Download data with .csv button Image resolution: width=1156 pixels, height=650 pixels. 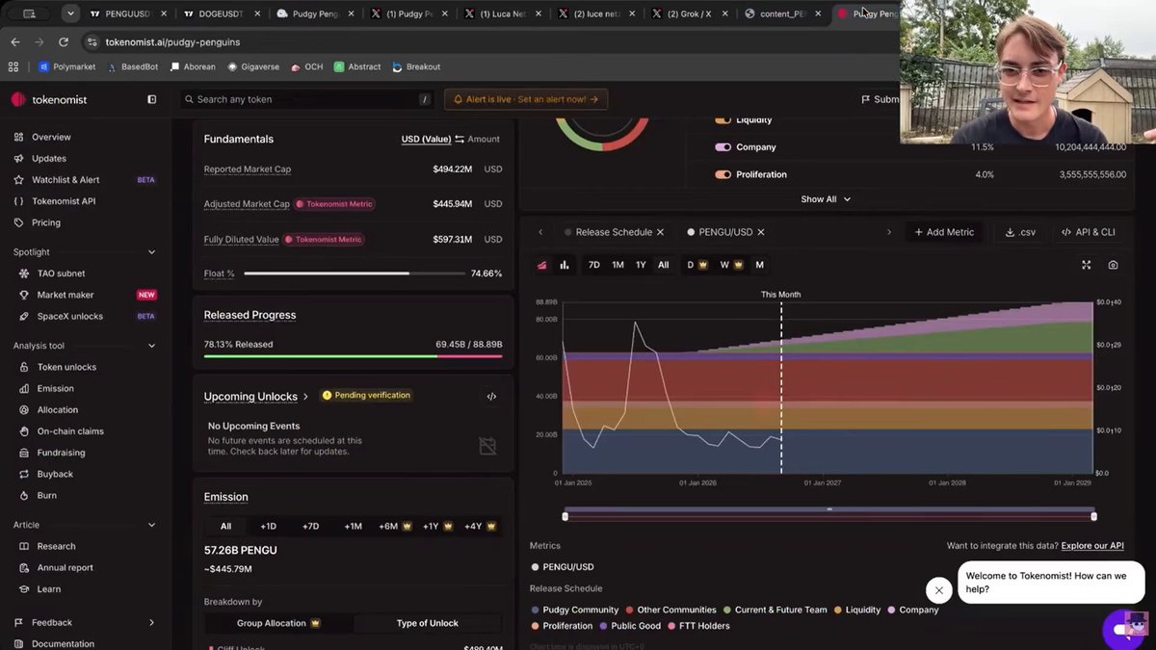point(1020,232)
